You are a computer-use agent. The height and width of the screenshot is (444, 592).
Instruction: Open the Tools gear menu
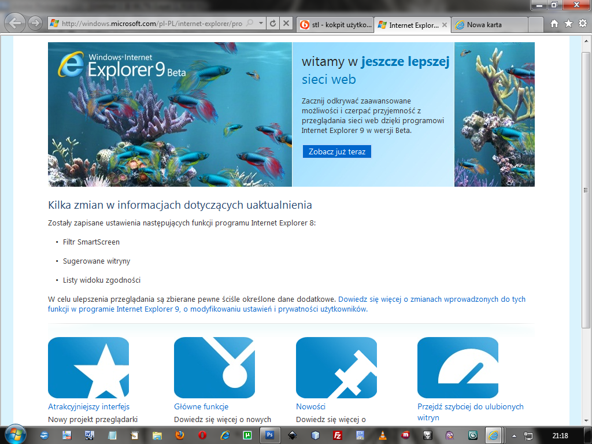583,24
